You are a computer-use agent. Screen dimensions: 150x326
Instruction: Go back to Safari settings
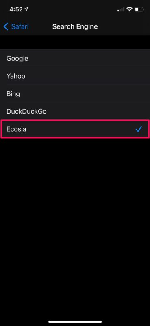[x=16, y=26]
